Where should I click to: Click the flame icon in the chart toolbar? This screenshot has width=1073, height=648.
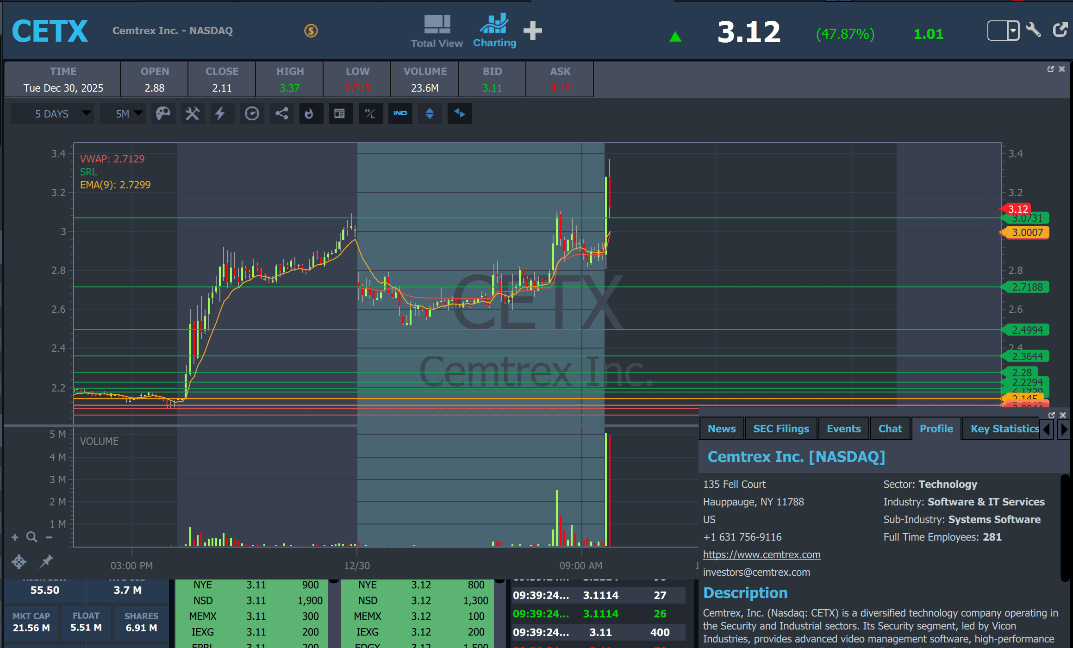(309, 113)
